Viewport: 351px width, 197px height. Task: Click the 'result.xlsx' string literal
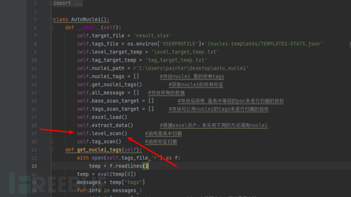pyautogui.click(x=153, y=36)
